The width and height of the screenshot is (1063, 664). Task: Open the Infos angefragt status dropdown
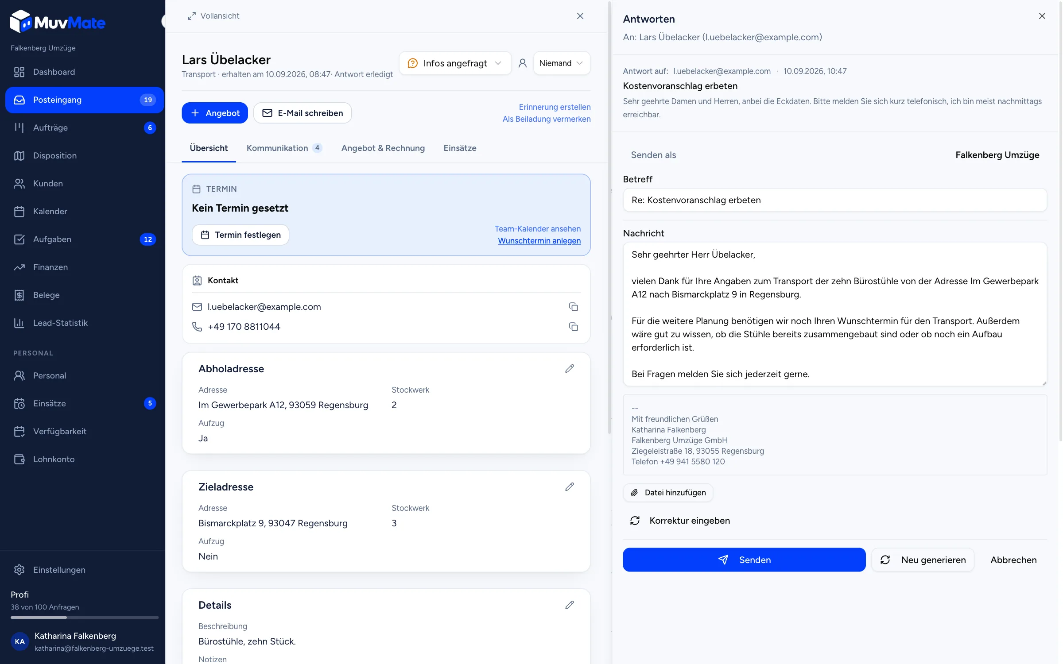[455, 63]
